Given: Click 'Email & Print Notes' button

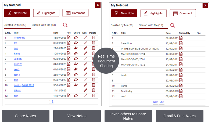Looking at the screenshot, I should tap(180, 116).
